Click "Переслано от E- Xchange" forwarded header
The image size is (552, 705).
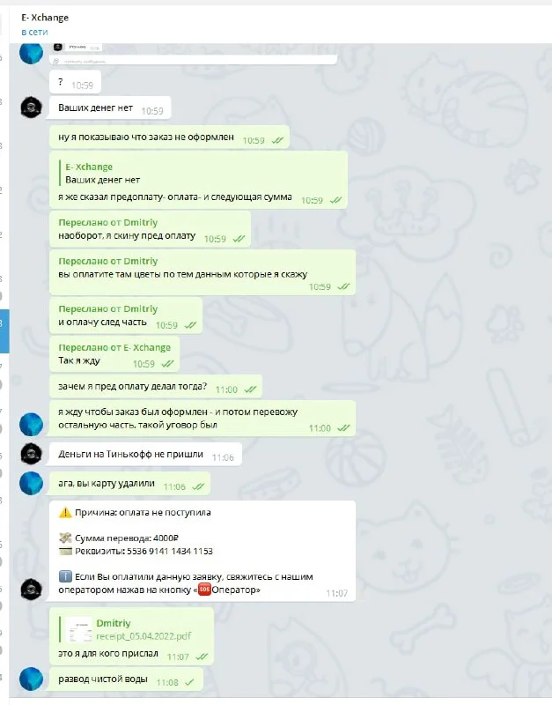(x=114, y=347)
